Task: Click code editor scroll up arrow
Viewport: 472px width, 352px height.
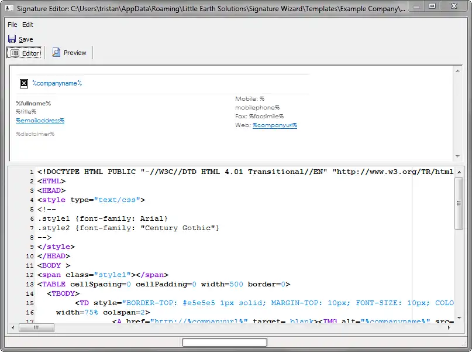Action: point(459,172)
